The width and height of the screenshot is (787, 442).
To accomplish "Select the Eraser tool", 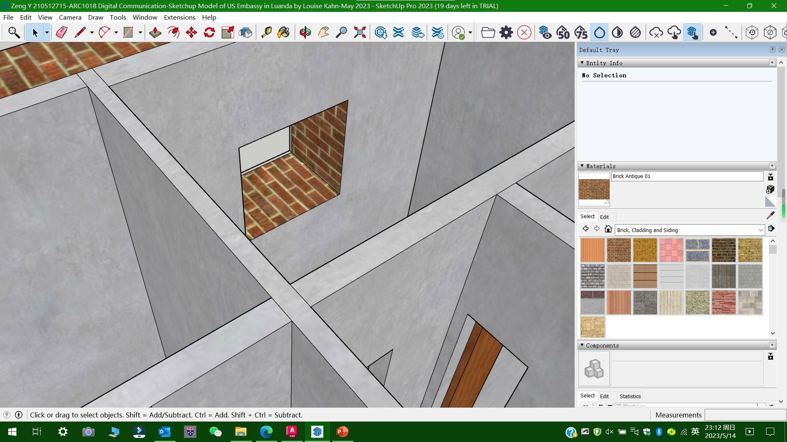I will pyautogui.click(x=61, y=32).
